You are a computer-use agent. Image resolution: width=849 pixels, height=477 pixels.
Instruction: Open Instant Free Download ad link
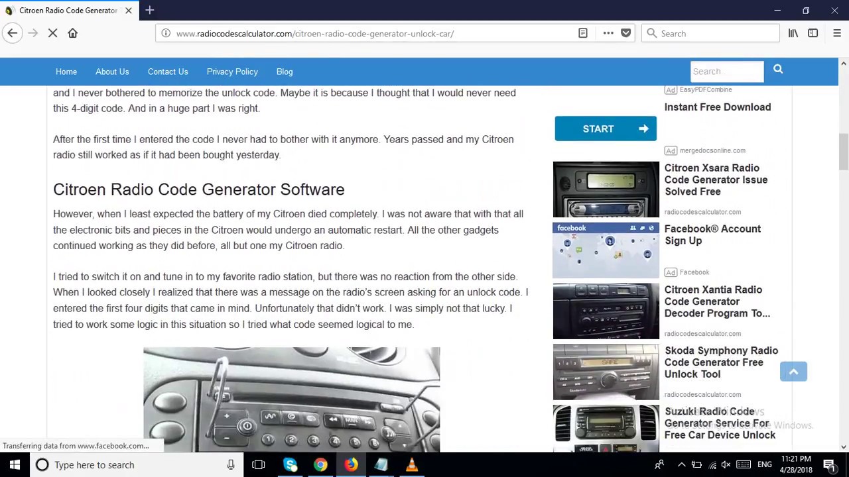coord(718,107)
